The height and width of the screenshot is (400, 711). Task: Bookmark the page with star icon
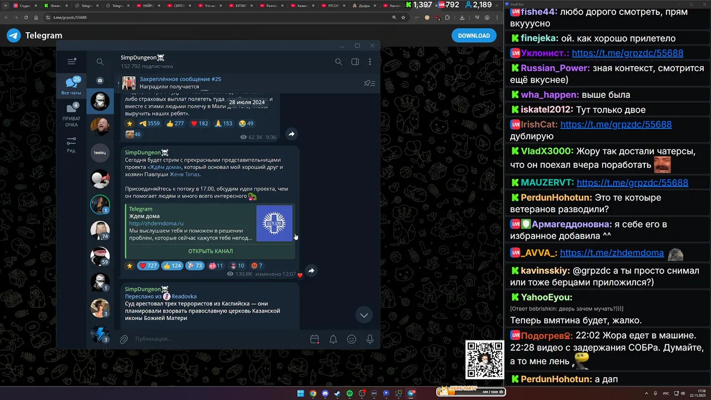(403, 17)
